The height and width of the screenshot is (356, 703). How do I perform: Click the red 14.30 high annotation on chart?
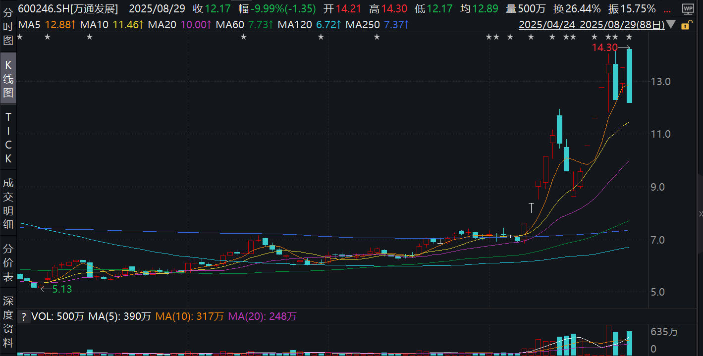[605, 48]
